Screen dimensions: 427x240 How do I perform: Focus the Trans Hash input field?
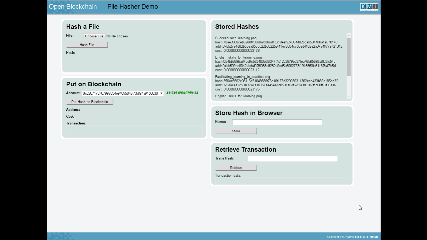(x=293, y=159)
